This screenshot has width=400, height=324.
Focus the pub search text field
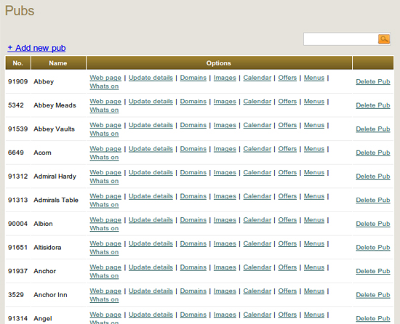[x=341, y=39]
